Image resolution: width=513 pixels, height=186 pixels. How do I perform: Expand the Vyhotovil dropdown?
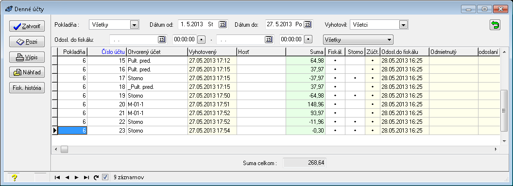(x=403, y=25)
